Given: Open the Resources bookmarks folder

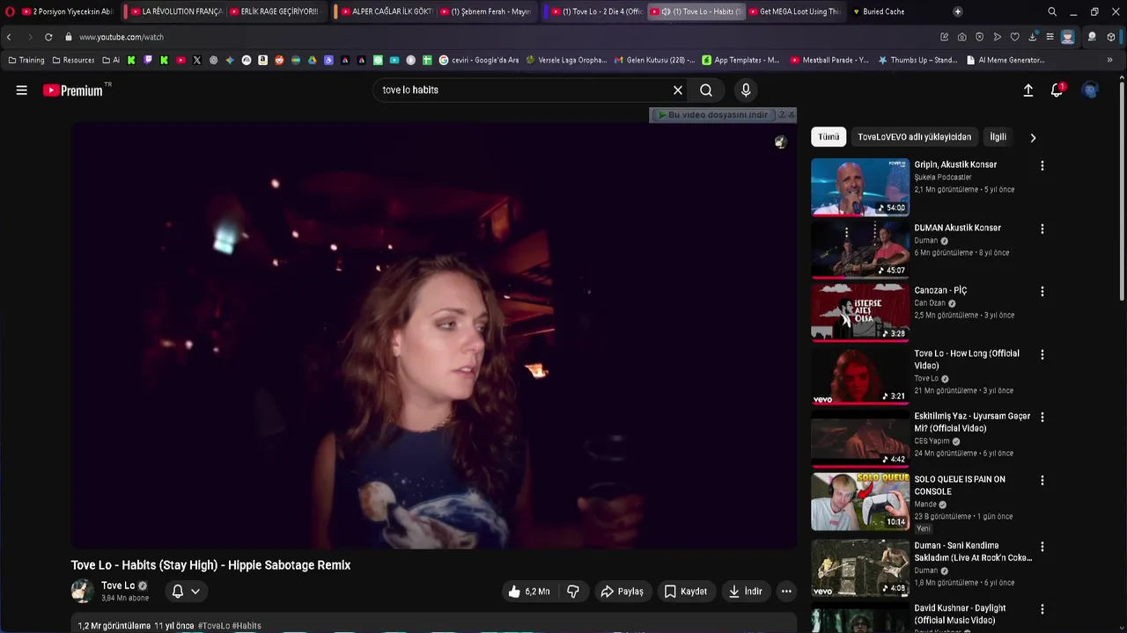Looking at the screenshot, I should tap(73, 60).
